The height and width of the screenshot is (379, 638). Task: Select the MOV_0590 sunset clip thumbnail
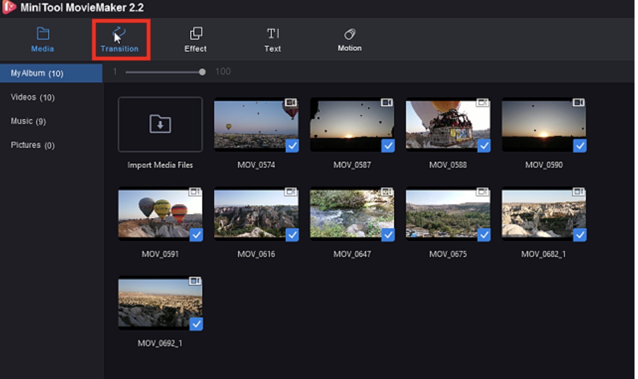pos(544,124)
